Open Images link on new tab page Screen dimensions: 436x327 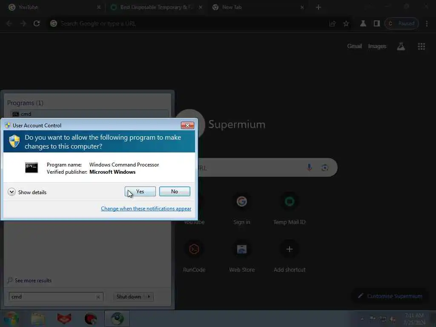[x=377, y=46]
